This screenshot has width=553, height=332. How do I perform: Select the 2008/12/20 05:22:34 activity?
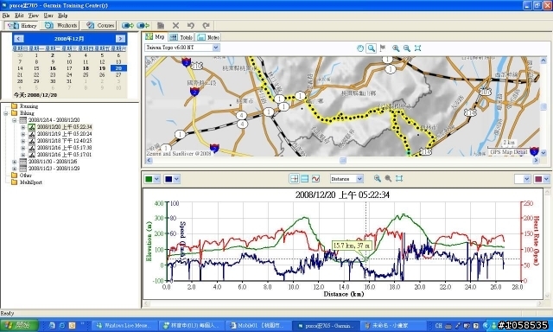pos(64,127)
